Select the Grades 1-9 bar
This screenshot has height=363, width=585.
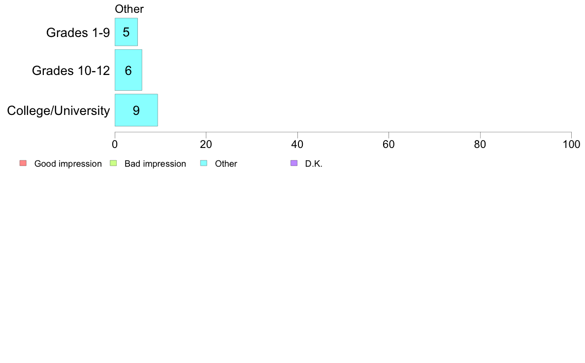click(x=126, y=32)
